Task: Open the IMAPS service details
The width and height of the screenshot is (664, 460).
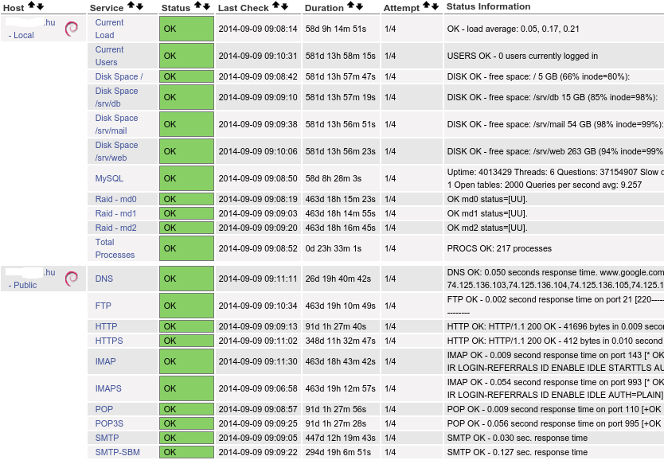Action: coord(108,389)
